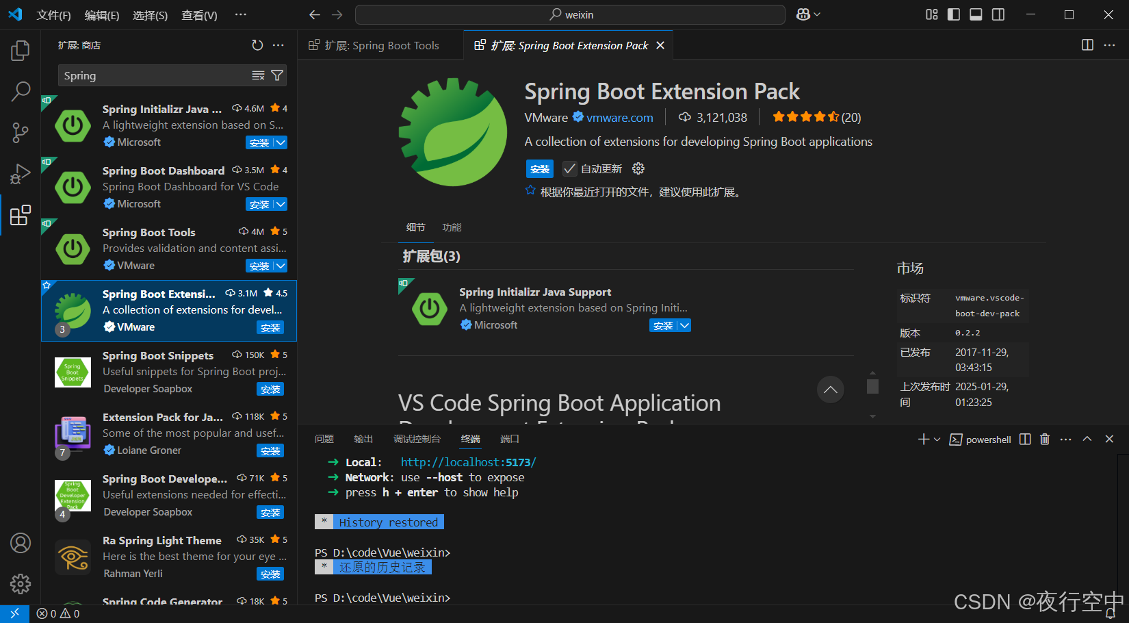Expand install dropdown in the extension pack section

tap(684, 325)
